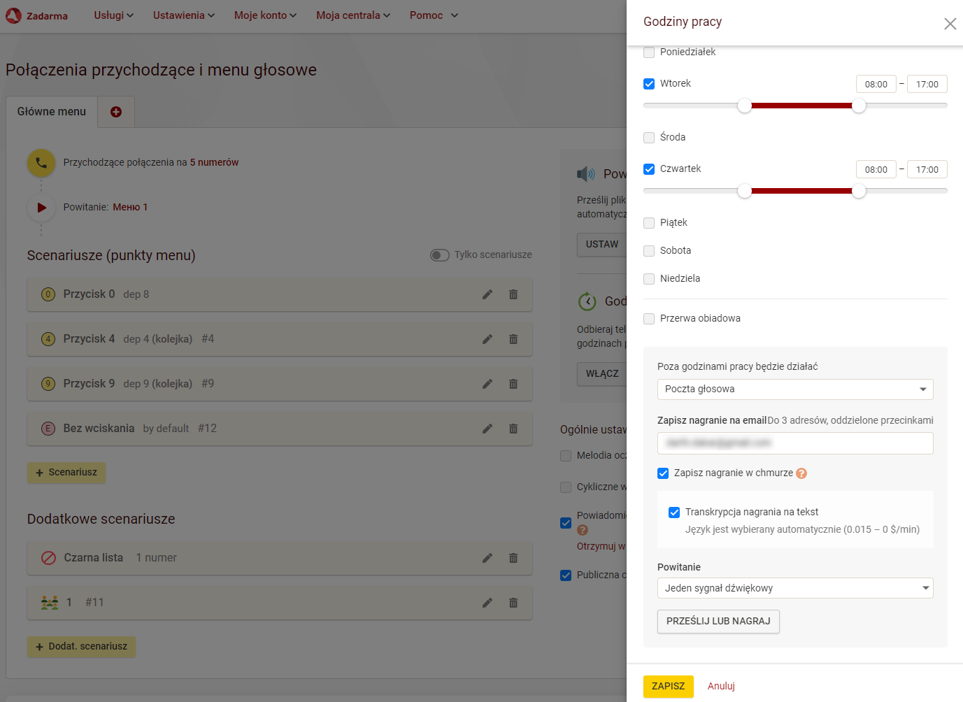Delete the Przycisk 4 scenario
The image size is (963, 702).
click(513, 339)
